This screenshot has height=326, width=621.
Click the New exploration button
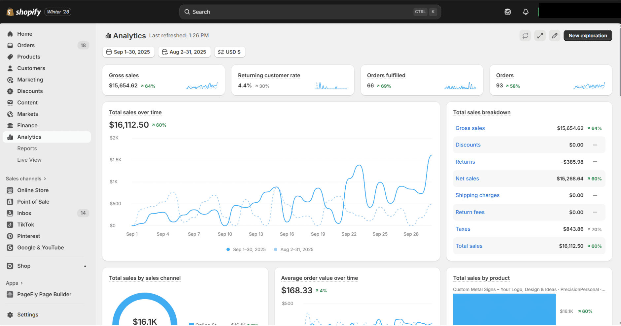point(587,36)
